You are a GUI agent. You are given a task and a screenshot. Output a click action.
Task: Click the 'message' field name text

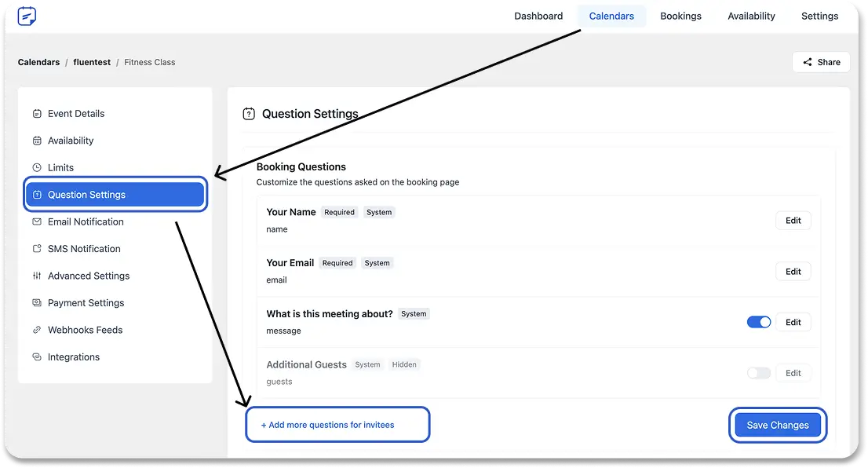coord(283,331)
